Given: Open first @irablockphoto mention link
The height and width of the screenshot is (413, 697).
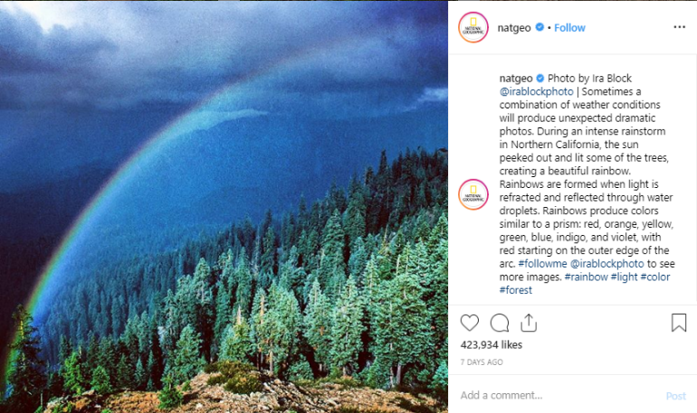Looking at the screenshot, I should coord(537,91).
